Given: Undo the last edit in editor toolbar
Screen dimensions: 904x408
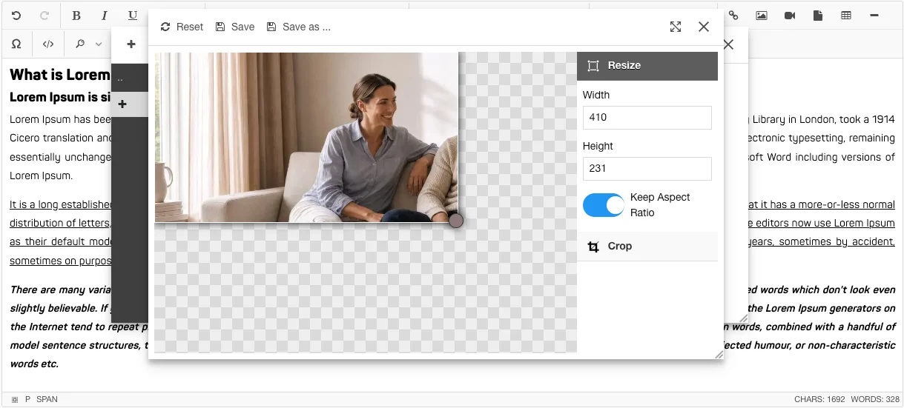Looking at the screenshot, I should [16, 16].
